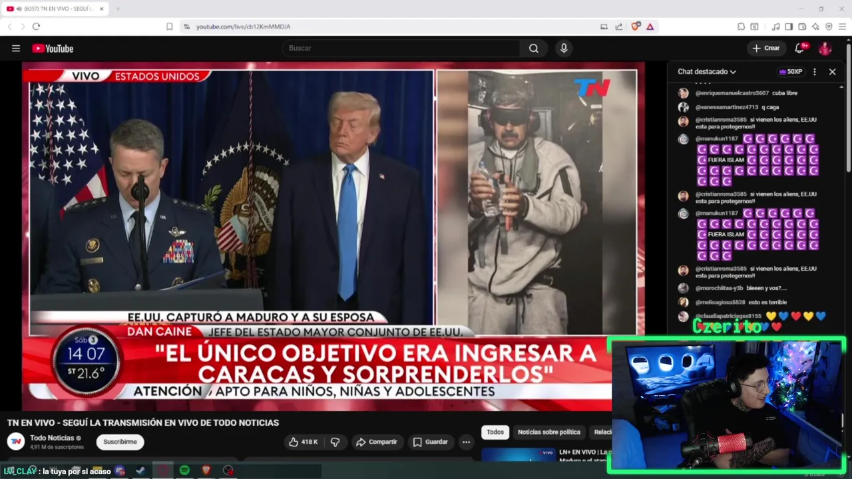The width and height of the screenshot is (852, 479).
Task: Start voice search with the microphone
Action: pyautogui.click(x=564, y=48)
